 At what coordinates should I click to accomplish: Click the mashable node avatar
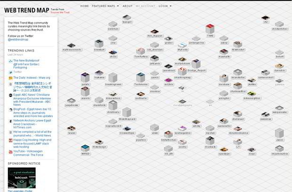tap(224, 51)
